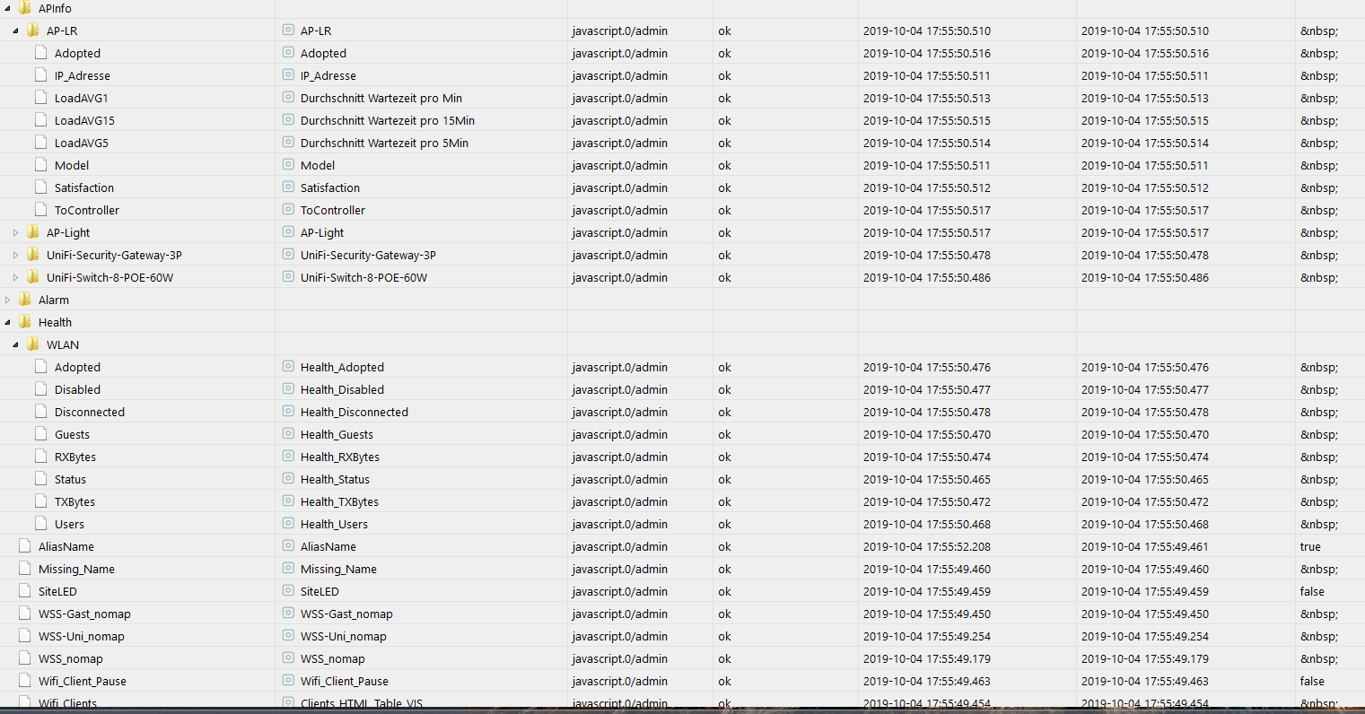
Task: Click the file icon beside ToController
Action: 40,210
